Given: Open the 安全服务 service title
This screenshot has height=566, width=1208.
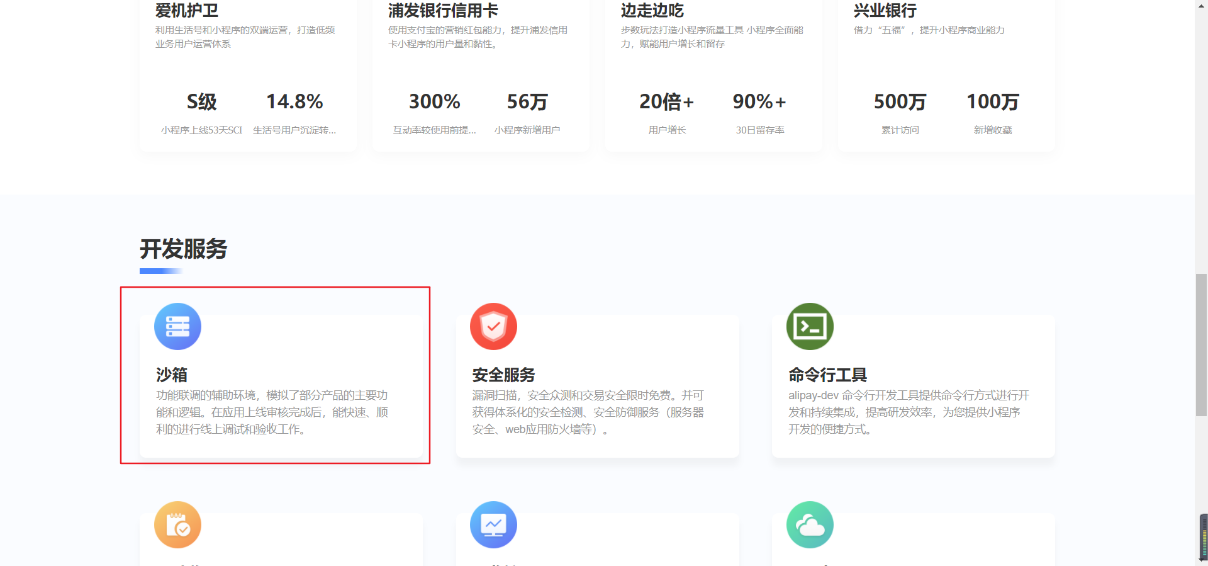Looking at the screenshot, I should (x=503, y=375).
